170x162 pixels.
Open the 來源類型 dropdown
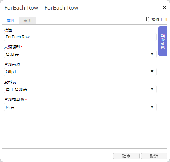tap(80, 54)
